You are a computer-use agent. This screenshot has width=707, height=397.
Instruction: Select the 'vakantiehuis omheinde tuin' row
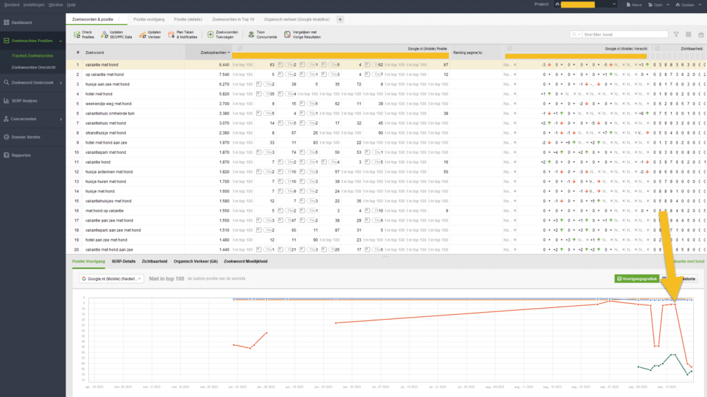(387, 113)
